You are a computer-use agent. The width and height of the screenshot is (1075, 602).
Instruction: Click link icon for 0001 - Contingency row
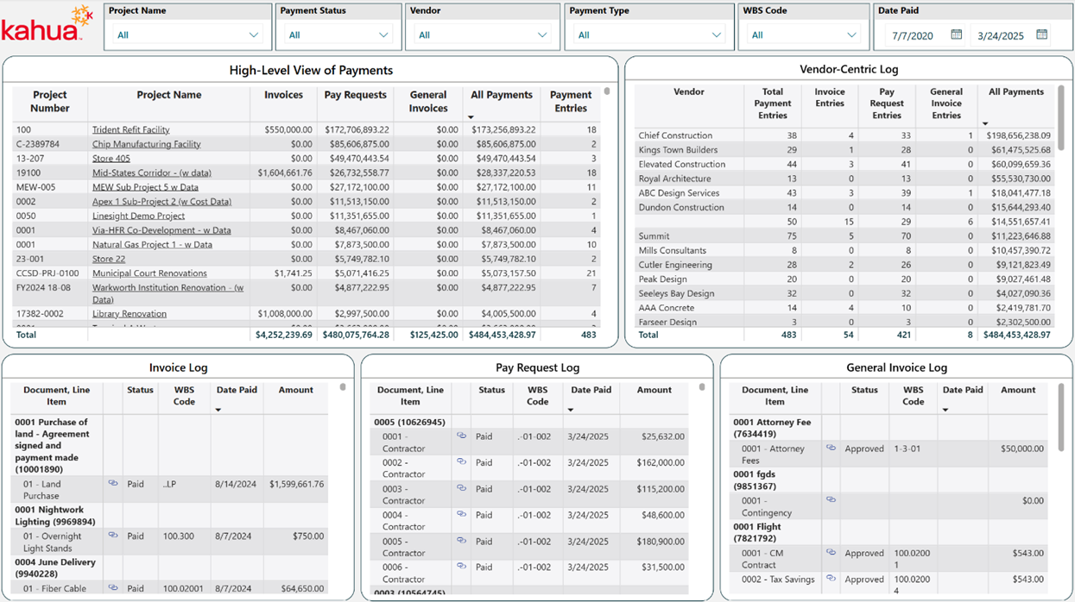(x=831, y=500)
